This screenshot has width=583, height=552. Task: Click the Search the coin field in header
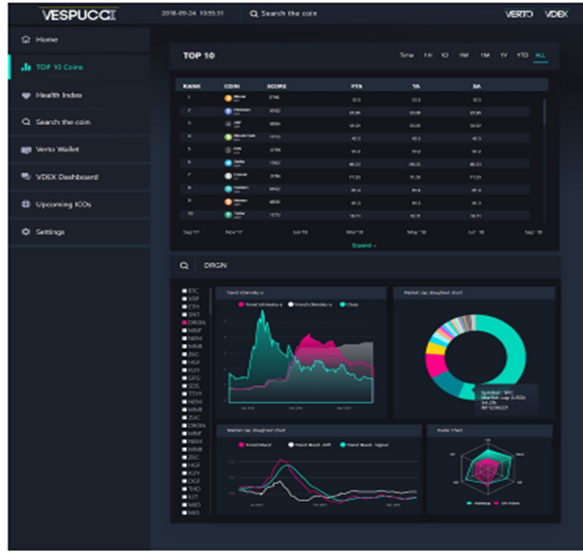point(283,13)
